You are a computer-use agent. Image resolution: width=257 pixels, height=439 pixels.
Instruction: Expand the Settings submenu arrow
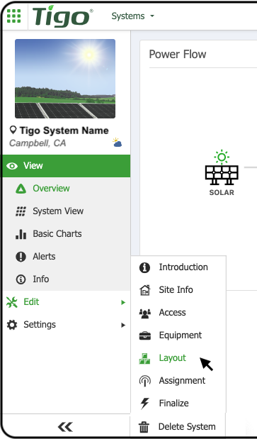point(123,325)
